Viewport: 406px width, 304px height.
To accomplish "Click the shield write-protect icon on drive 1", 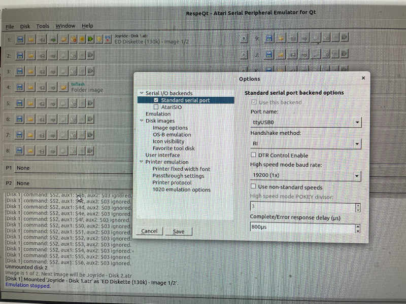I will [99, 39].
